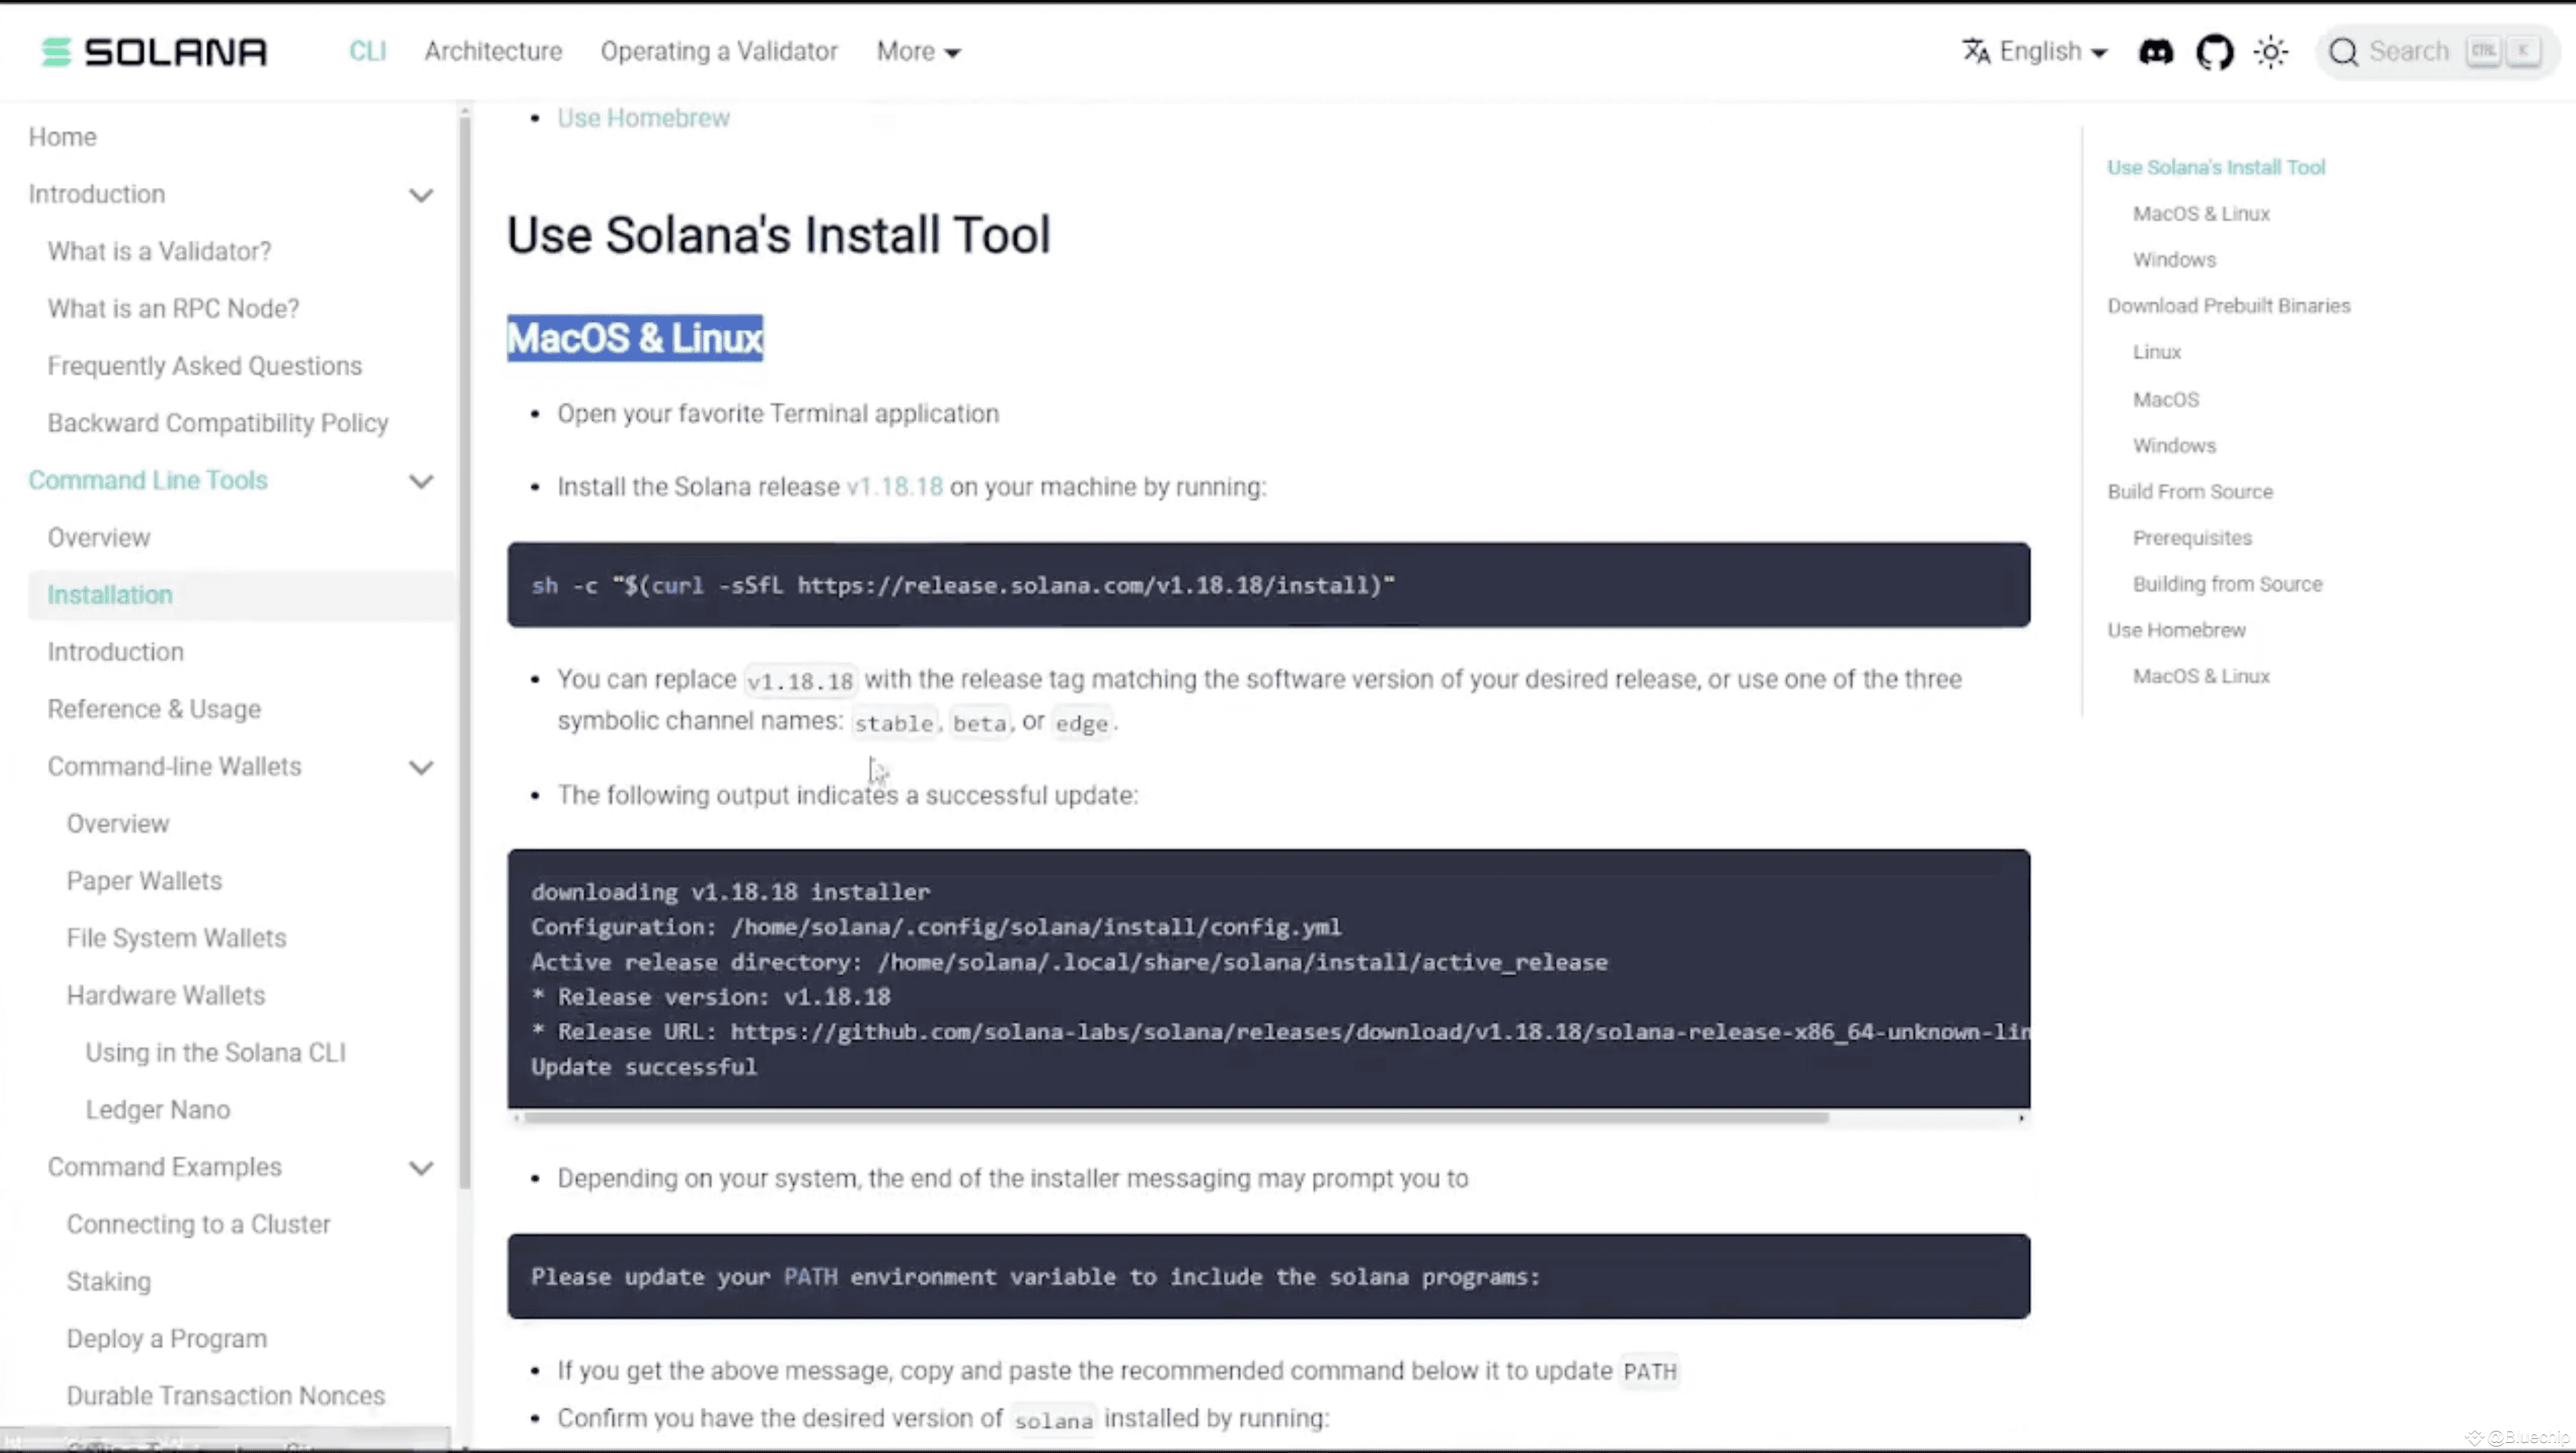Select the Architecture menu item
Viewport: 2576px width, 1453px height.
pos(493,51)
